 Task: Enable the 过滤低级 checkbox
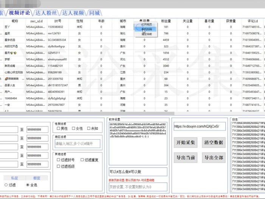click(58, 166)
